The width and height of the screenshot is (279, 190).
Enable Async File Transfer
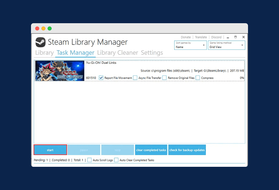point(135,78)
